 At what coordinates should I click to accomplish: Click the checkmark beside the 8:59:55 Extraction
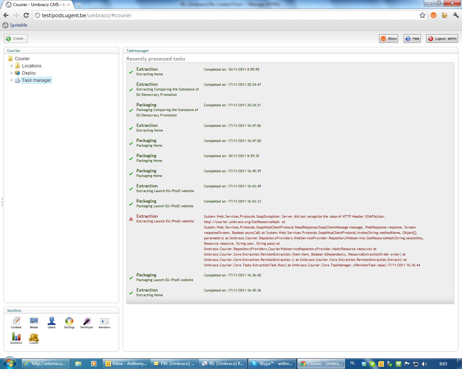coord(131,72)
